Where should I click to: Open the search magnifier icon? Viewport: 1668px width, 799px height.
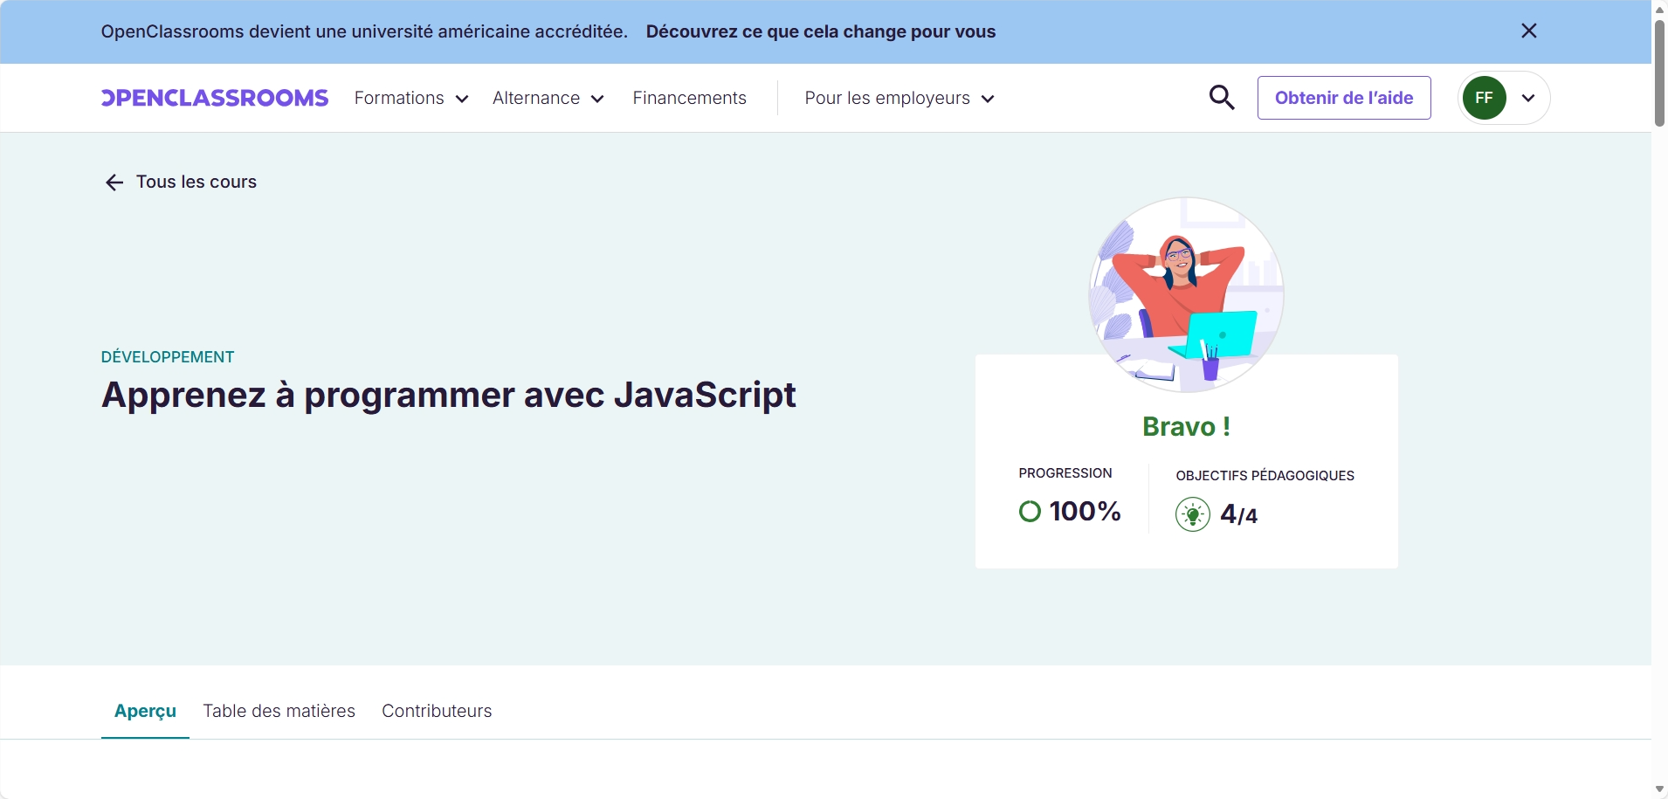coord(1222,98)
